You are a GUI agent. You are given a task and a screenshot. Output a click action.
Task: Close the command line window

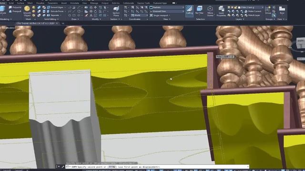click(59, 167)
